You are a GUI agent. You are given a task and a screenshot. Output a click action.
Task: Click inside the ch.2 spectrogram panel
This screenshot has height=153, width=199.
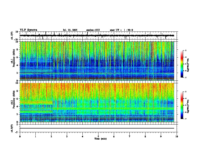pos(97,102)
